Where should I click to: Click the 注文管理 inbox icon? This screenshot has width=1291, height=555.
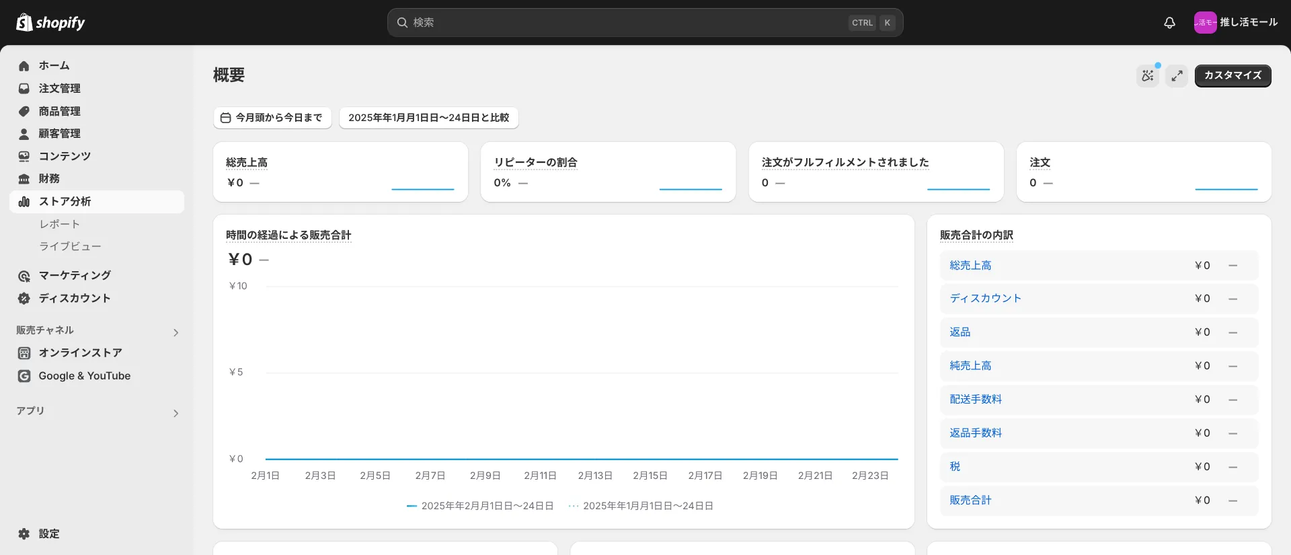click(24, 89)
